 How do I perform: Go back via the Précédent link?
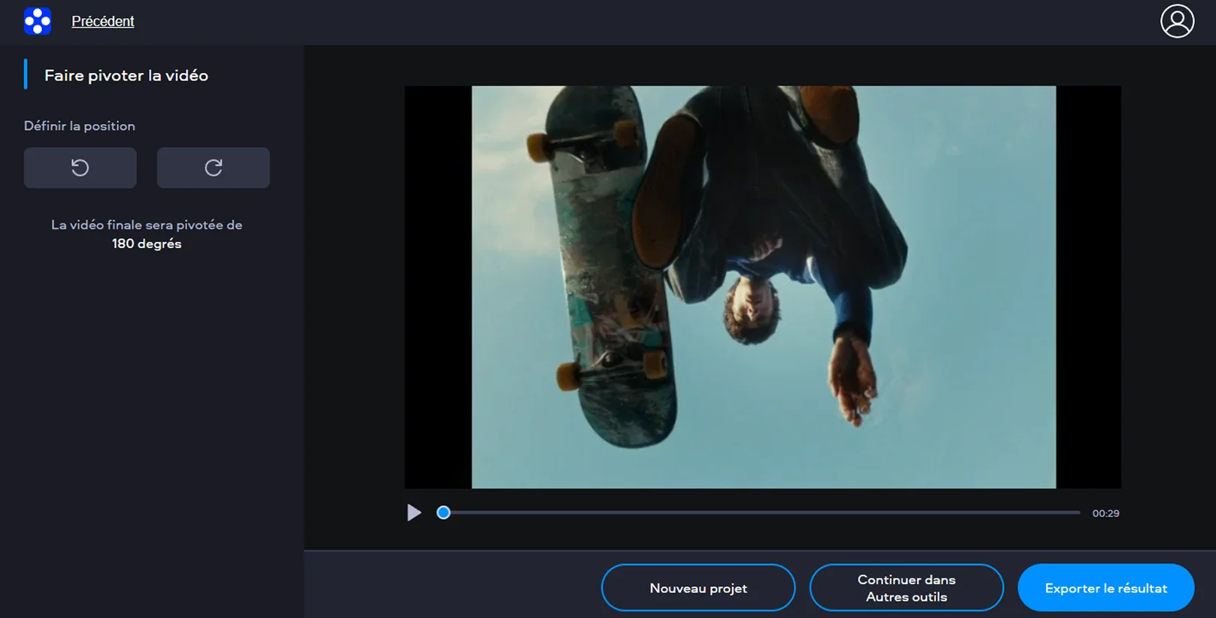point(102,21)
